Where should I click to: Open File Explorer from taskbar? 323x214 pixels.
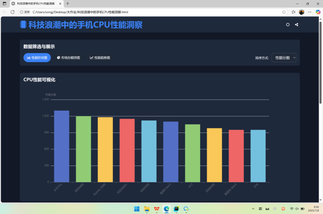point(147,209)
